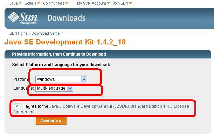
Task: Open the Java navigation menu
Action: click(x=15, y=3)
